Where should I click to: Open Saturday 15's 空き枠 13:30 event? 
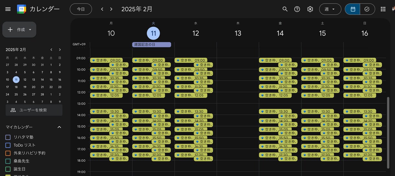click(318, 111)
